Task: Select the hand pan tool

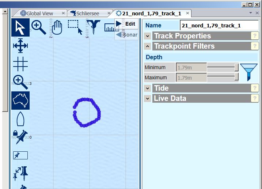Action: [57, 27]
